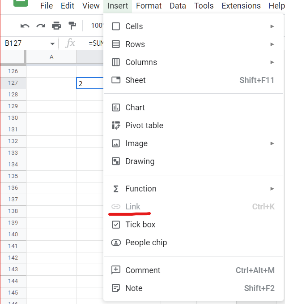Click the print icon in the toolbar
Viewport: 285px width, 304px height.
coord(56,26)
